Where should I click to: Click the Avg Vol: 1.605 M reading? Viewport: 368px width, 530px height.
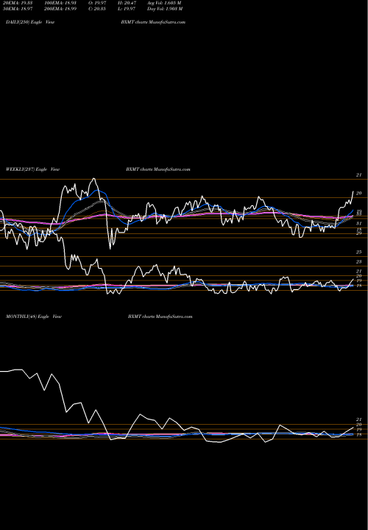tap(164, 3)
